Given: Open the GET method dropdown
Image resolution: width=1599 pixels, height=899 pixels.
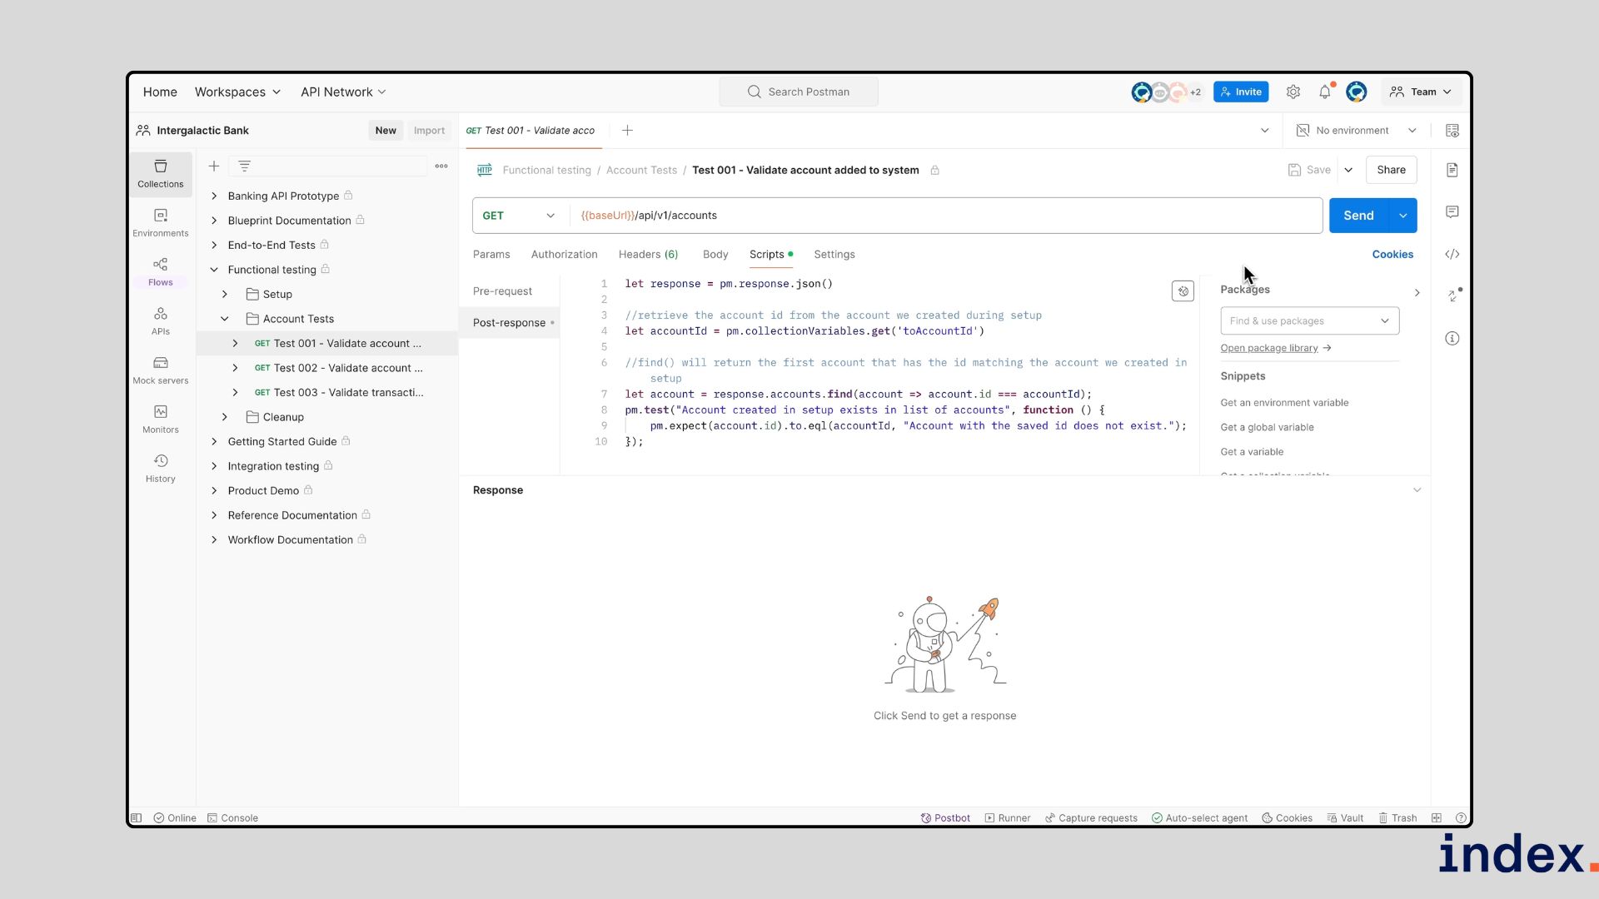Looking at the screenshot, I should click(x=518, y=216).
